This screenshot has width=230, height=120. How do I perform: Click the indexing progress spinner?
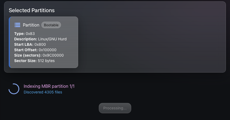click(x=14, y=89)
